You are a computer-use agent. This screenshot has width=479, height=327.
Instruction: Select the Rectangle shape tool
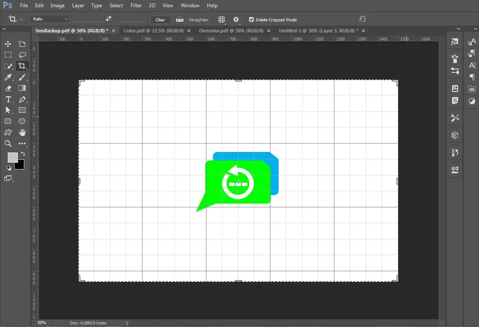click(x=22, y=110)
